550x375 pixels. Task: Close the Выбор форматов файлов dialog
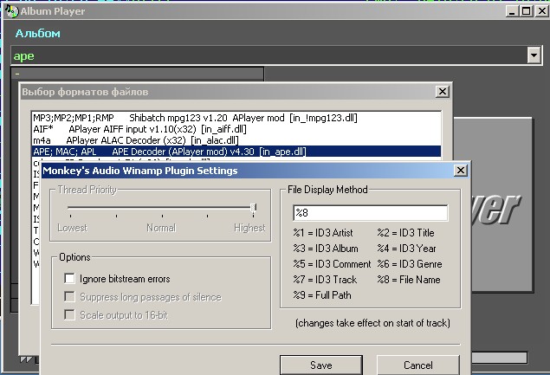click(x=443, y=92)
